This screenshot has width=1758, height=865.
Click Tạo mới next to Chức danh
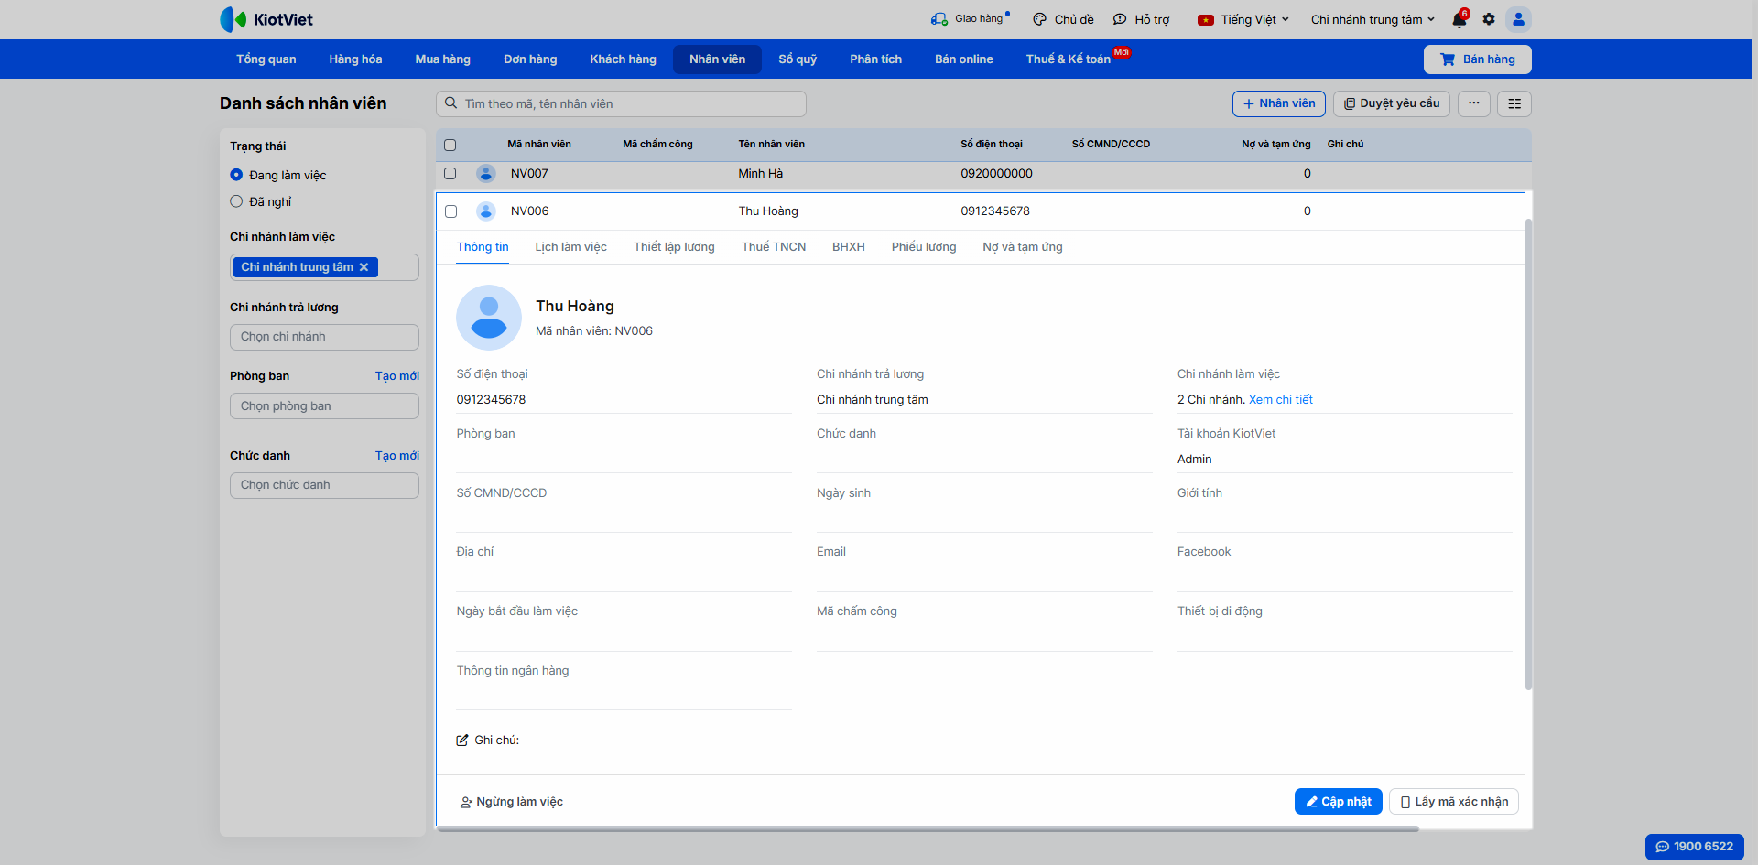(397, 456)
